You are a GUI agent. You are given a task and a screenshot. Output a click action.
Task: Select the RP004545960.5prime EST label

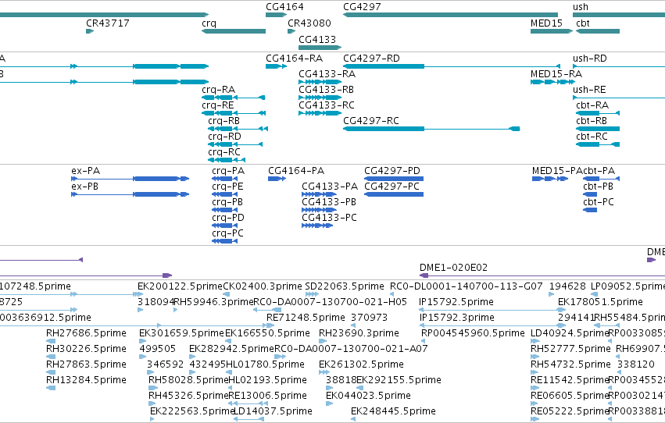pos(473,333)
